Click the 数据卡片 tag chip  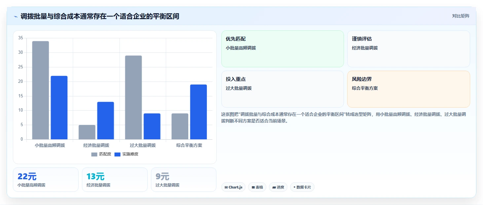click(302, 187)
